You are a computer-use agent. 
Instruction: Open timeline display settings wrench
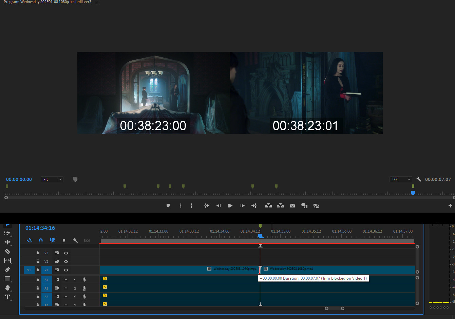[x=75, y=240]
